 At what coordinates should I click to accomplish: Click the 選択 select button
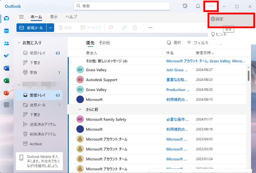174,43
